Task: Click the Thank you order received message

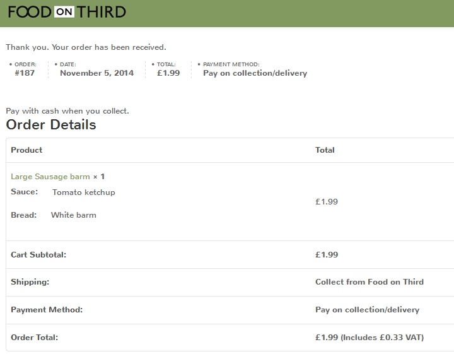Action: coord(86,47)
